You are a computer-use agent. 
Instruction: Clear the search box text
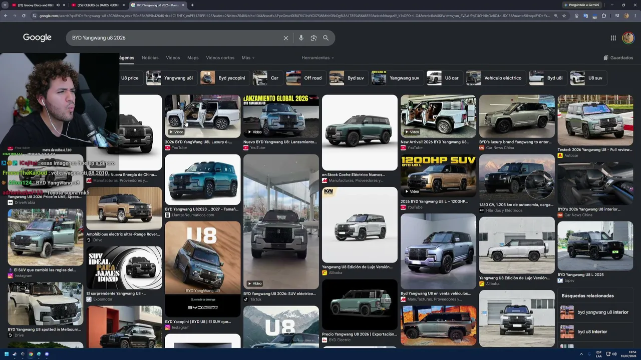[286, 38]
